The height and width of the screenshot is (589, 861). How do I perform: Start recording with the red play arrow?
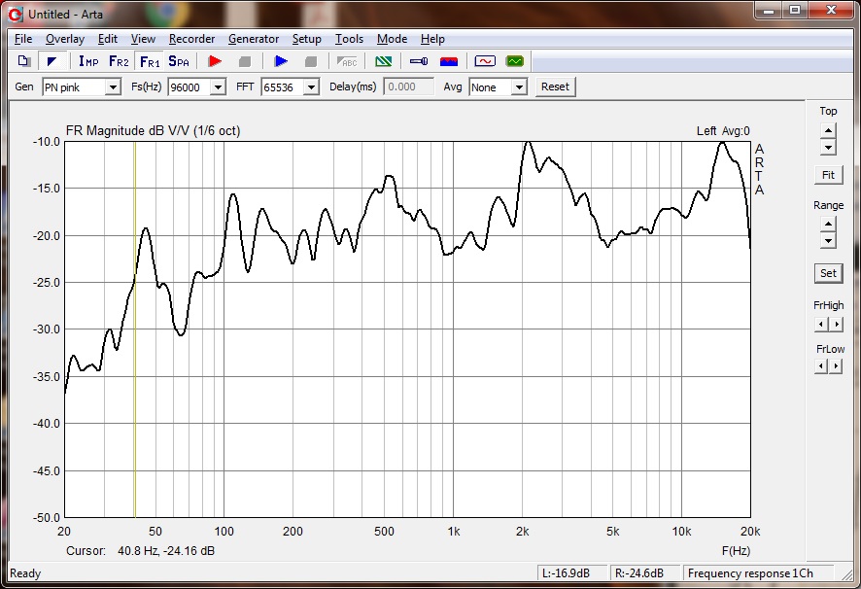[215, 61]
